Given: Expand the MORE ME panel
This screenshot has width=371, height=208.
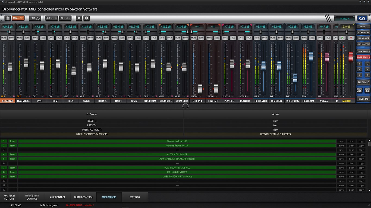Looking at the screenshot, I should point(363,99).
